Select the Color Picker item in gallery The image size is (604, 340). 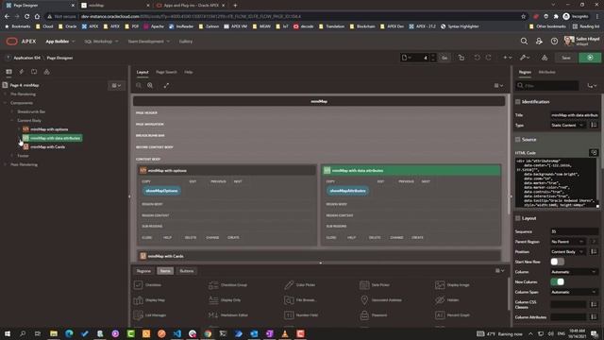click(300, 285)
